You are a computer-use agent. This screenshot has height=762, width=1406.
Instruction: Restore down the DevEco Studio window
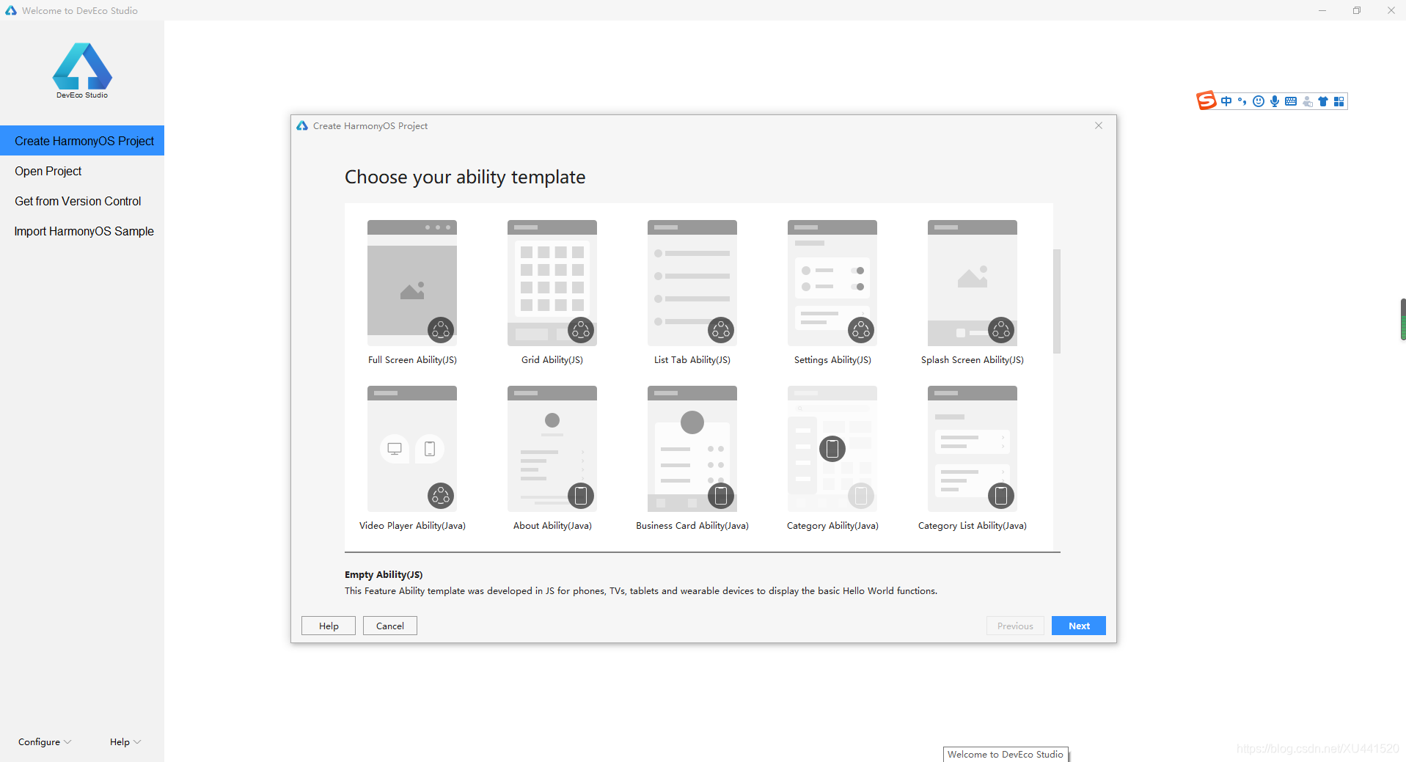point(1357,10)
